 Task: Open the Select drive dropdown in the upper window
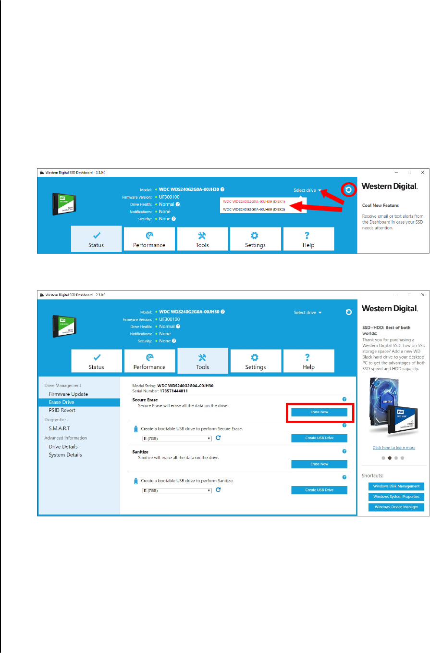click(307, 190)
